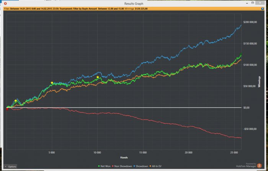
Task: Click the red marker at graph origin
Action: click(x=7, y=109)
